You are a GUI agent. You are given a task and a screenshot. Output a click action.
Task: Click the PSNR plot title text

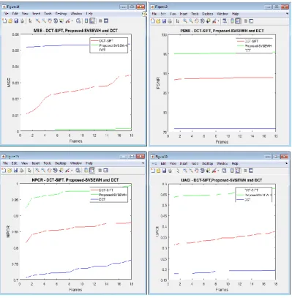pos(222,31)
